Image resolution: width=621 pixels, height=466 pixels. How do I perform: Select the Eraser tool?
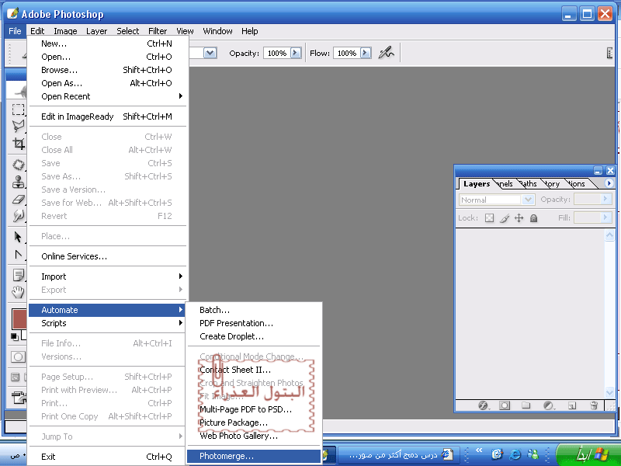pyautogui.click(x=18, y=200)
